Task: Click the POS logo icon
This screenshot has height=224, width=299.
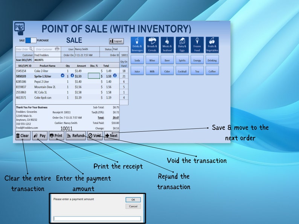Action: pos(20,29)
